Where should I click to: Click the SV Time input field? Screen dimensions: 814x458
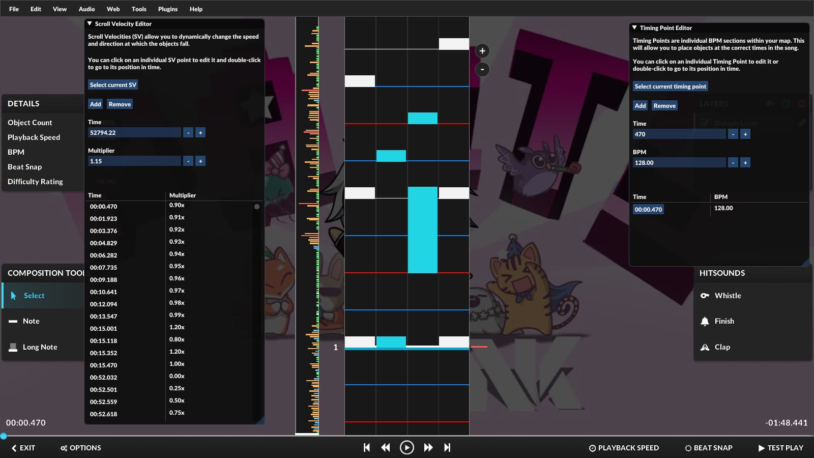(134, 133)
